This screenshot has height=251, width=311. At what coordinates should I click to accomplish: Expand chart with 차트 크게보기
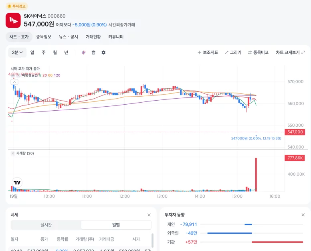coord(291,53)
